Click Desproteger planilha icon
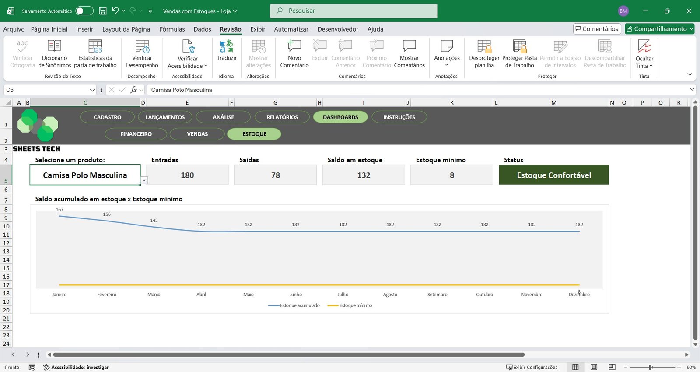The height and width of the screenshot is (372, 700). pos(484,46)
